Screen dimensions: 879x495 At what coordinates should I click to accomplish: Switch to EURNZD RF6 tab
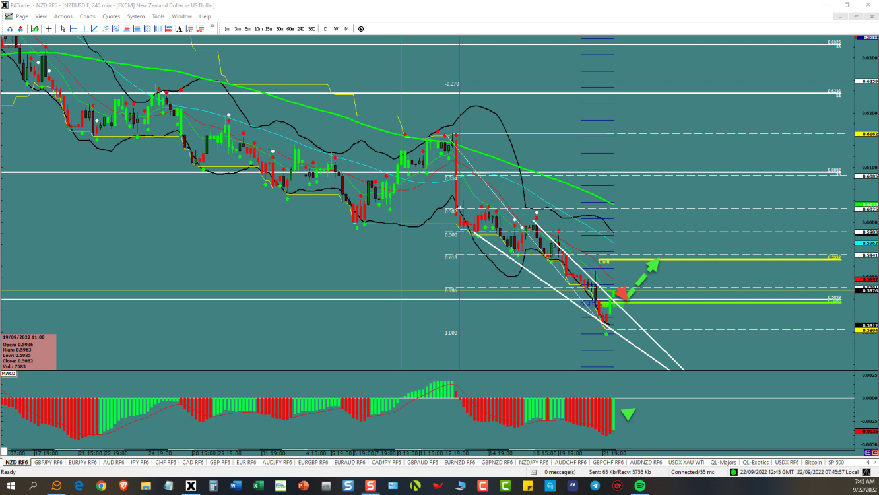click(459, 463)
